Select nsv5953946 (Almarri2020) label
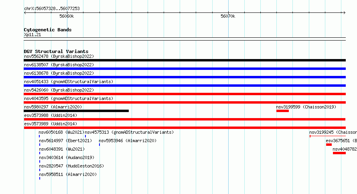 point(128,141)
